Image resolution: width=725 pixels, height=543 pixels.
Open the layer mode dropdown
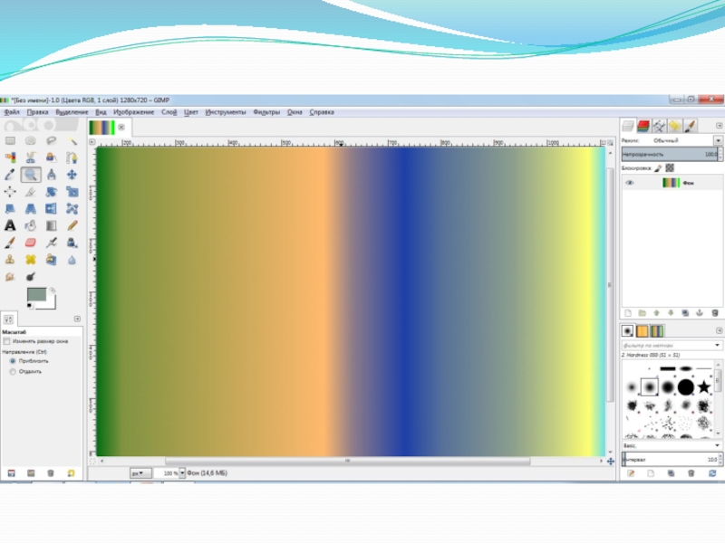pos(718,140)
